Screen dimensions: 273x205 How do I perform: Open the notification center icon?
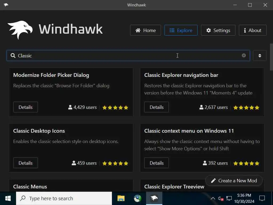pyautogui.click(x=262, y=198)
